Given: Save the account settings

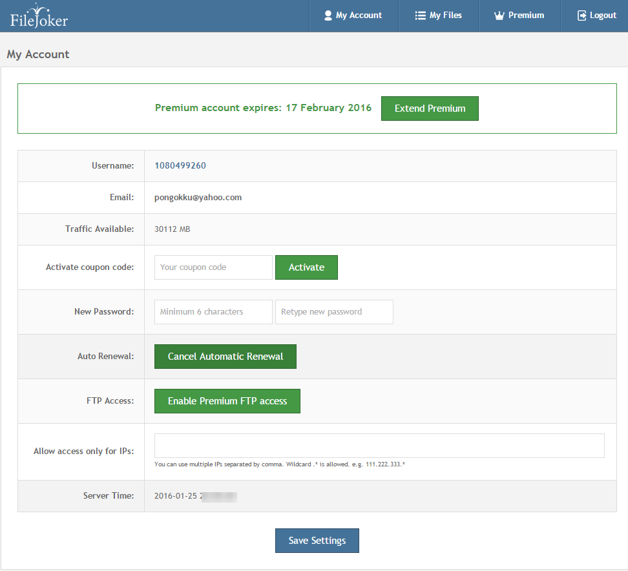Looking at the screenshot, I should (317, 540).
